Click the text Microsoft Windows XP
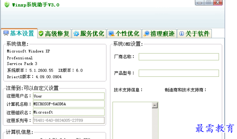Image resolution: width=237 pixels, height=139 pixels. coord(28,51)
